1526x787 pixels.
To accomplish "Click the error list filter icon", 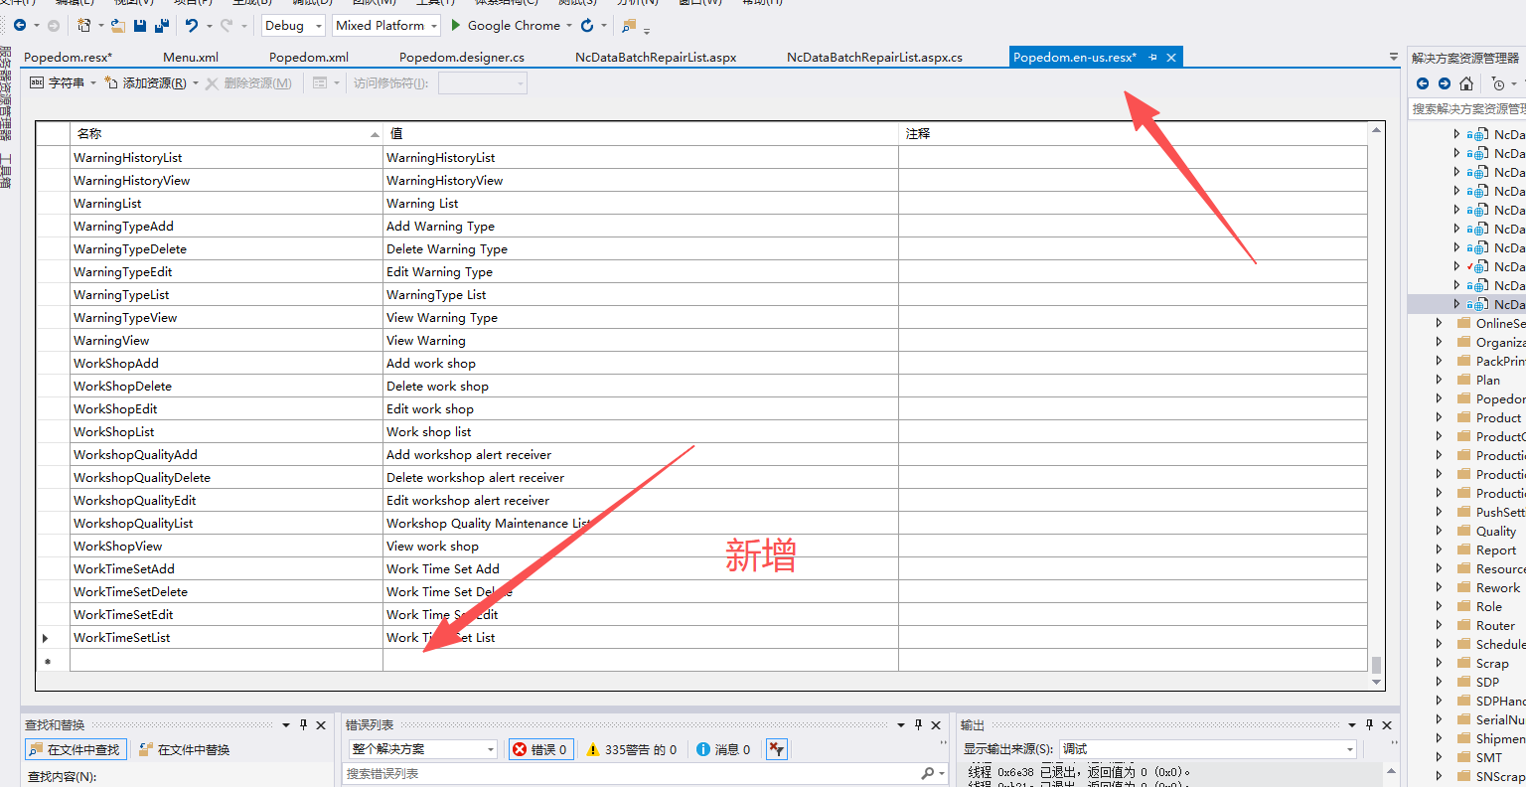I will (777, 749).
